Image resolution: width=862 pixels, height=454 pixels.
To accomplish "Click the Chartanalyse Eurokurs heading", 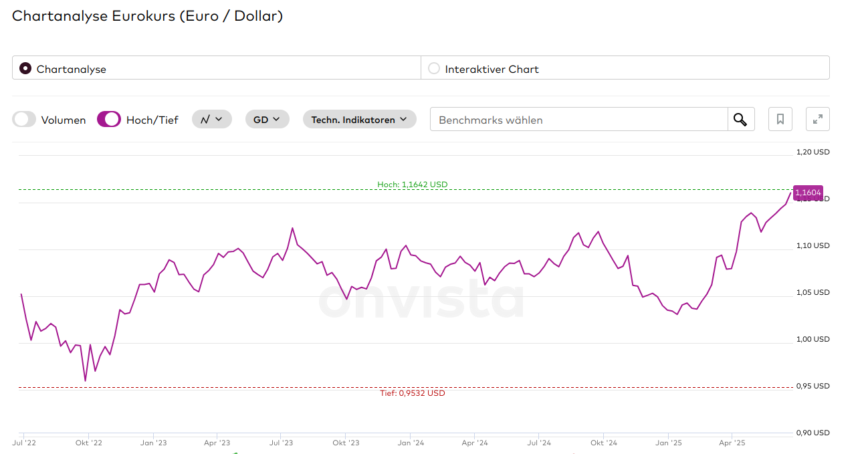I will (x=148, y=16).
